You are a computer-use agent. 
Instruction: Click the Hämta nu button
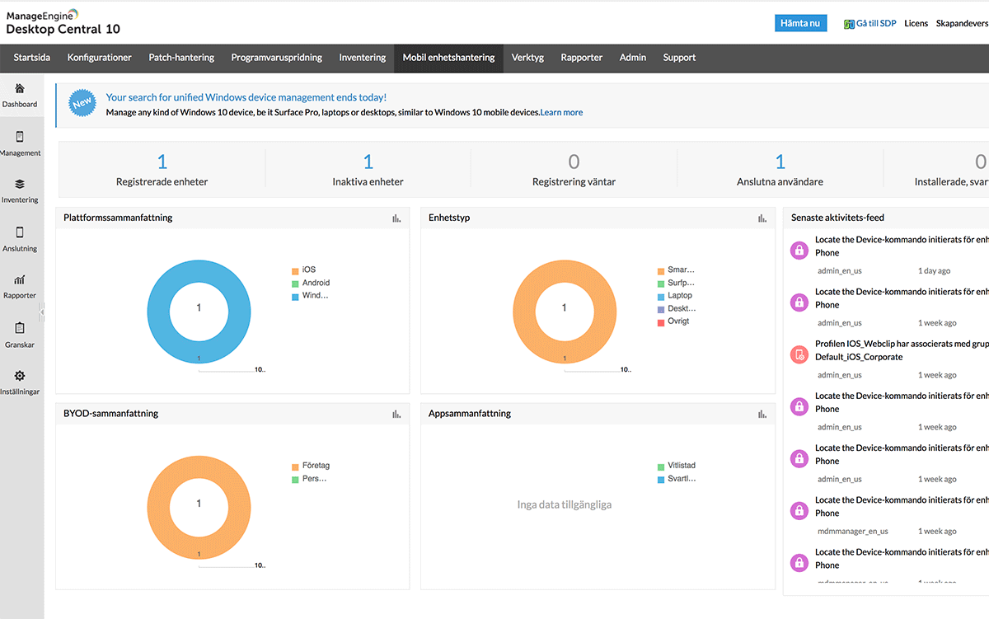(801, 23)
